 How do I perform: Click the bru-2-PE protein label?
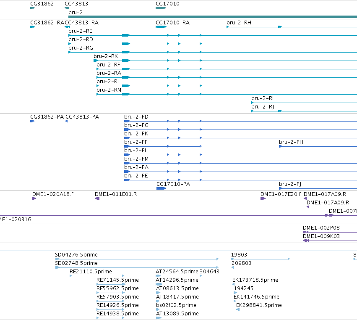[136, 176]
